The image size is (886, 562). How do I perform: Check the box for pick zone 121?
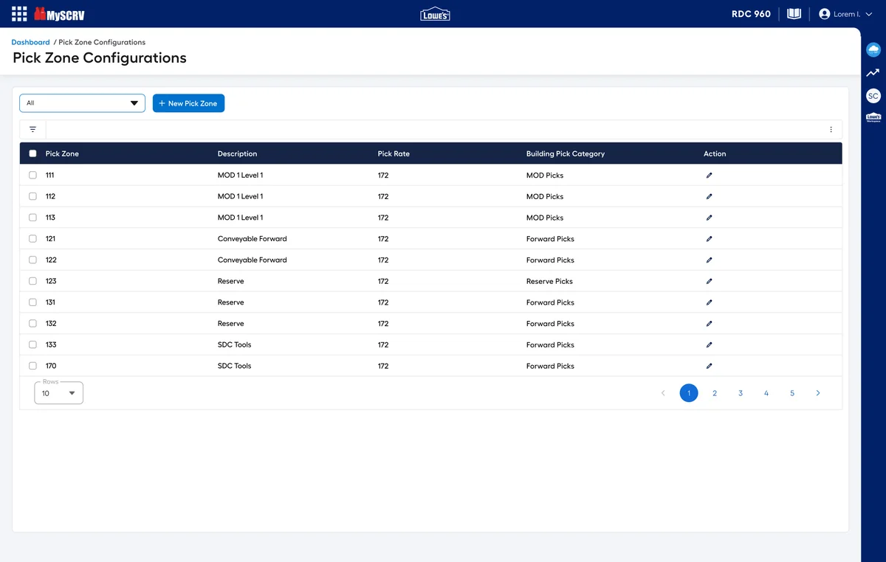click(32, 238)
